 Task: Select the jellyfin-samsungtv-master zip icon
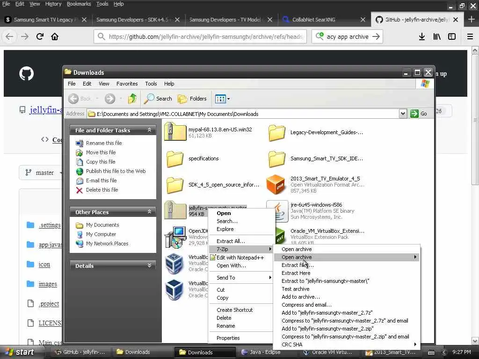pyautogui.click(x=175, y=210)
